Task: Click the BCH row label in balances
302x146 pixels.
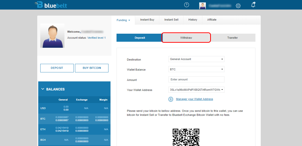Action: (x=43, y=140)
